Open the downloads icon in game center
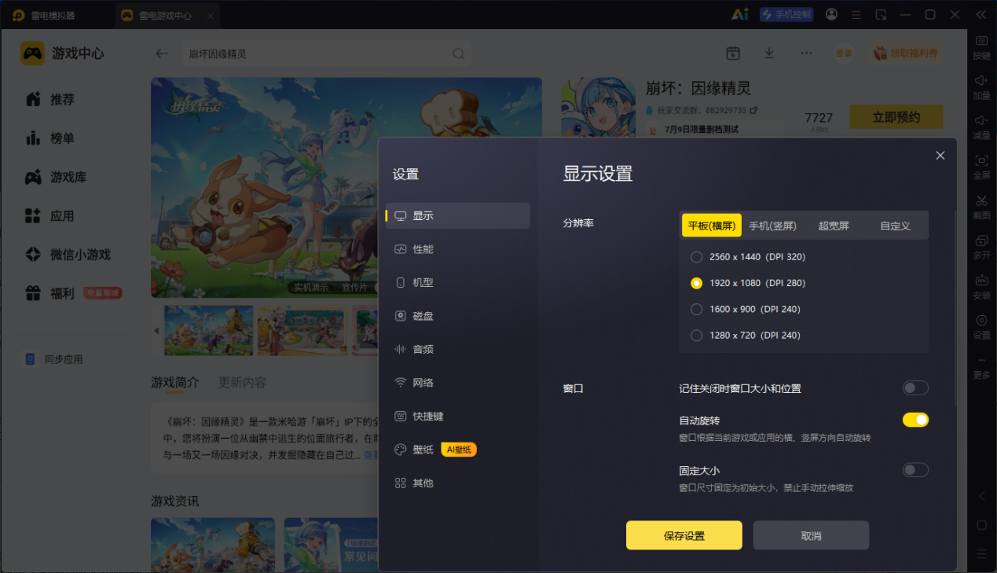 tap(769, 53)
